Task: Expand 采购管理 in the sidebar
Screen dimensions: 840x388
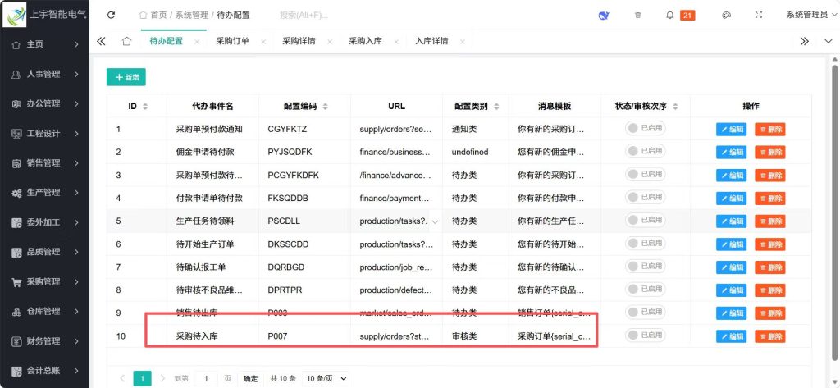Action: [44, 281]
